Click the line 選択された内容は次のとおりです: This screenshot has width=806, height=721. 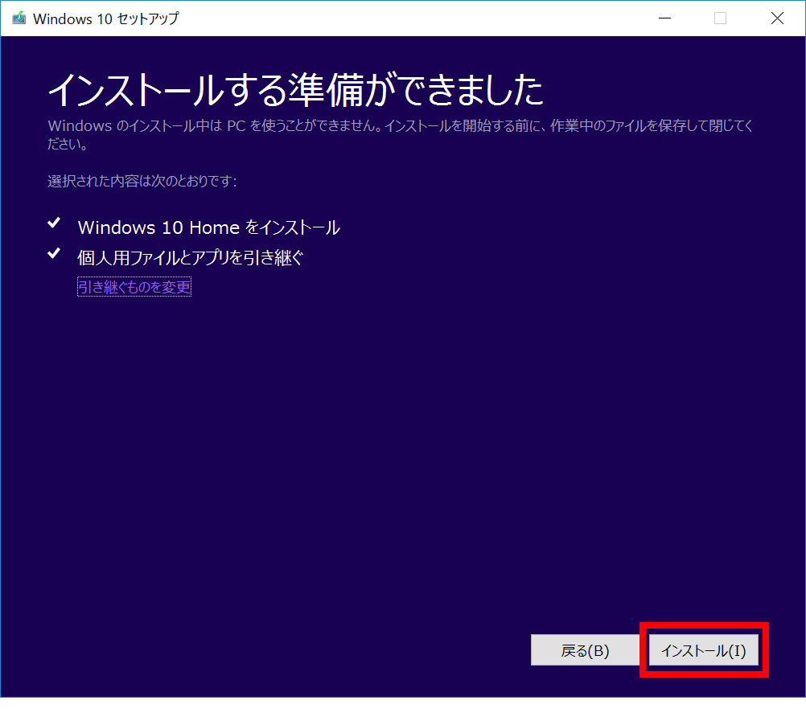[142, 182]
